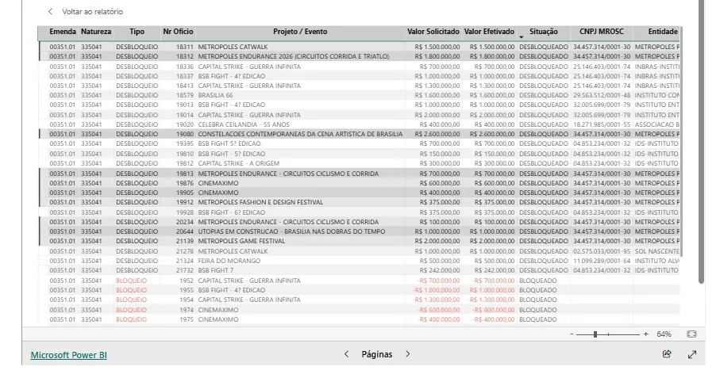Click CNPJ 18.271.985/0001-55 cell
This screenshot has height=374, width=720.
tap(602, 124)
